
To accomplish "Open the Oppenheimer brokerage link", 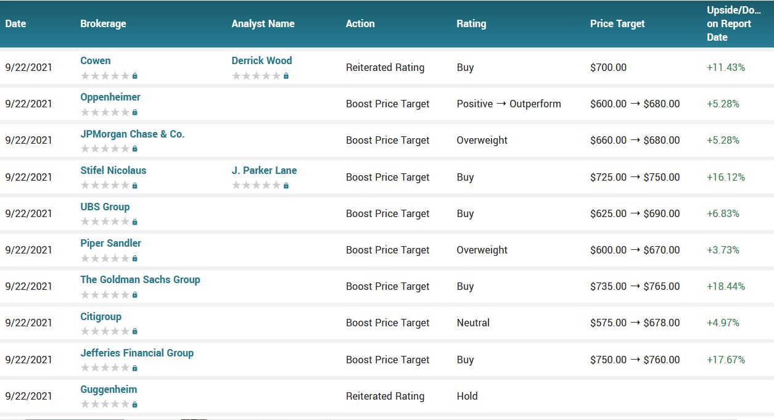I will point(110,97).
